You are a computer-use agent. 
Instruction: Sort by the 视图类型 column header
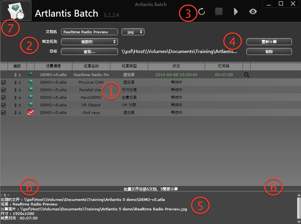tap(129, 66)
